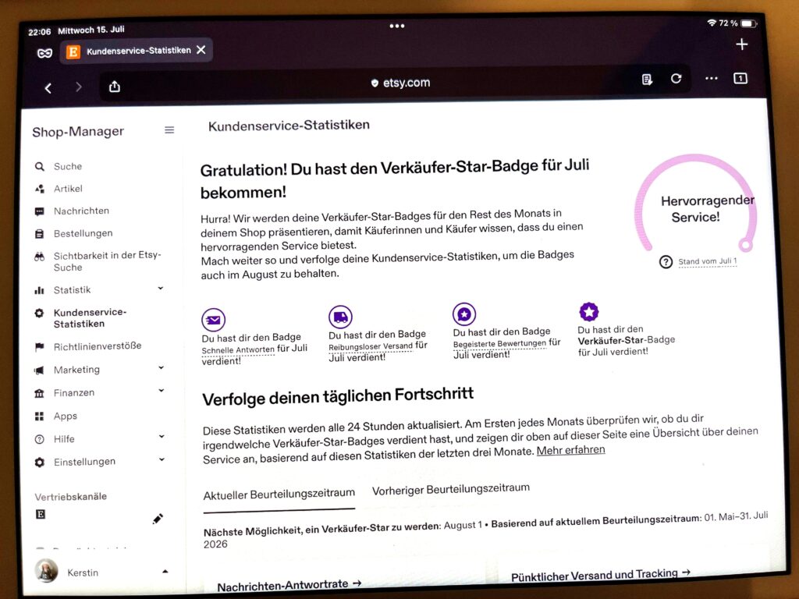Viewport: 799px width, 599px height.
Task: Open the browser three-dot menu next to reload
Action: (712, 79)
